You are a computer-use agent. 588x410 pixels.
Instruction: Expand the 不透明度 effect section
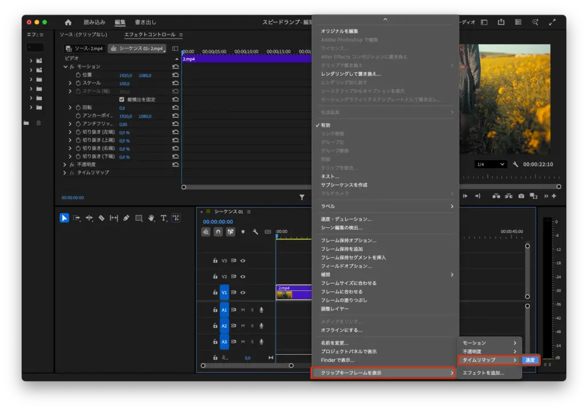pyautogui.click(x=65, y=164)
